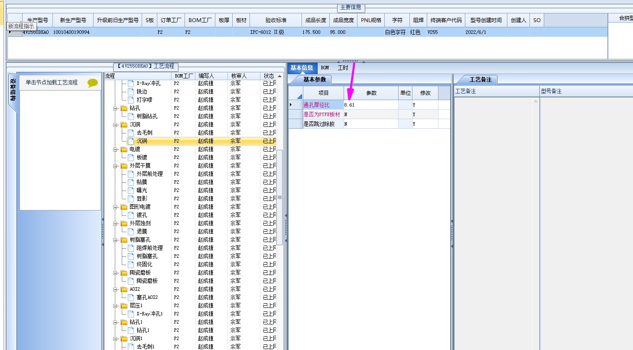Click the 验收标准 column header

point(276,20)
